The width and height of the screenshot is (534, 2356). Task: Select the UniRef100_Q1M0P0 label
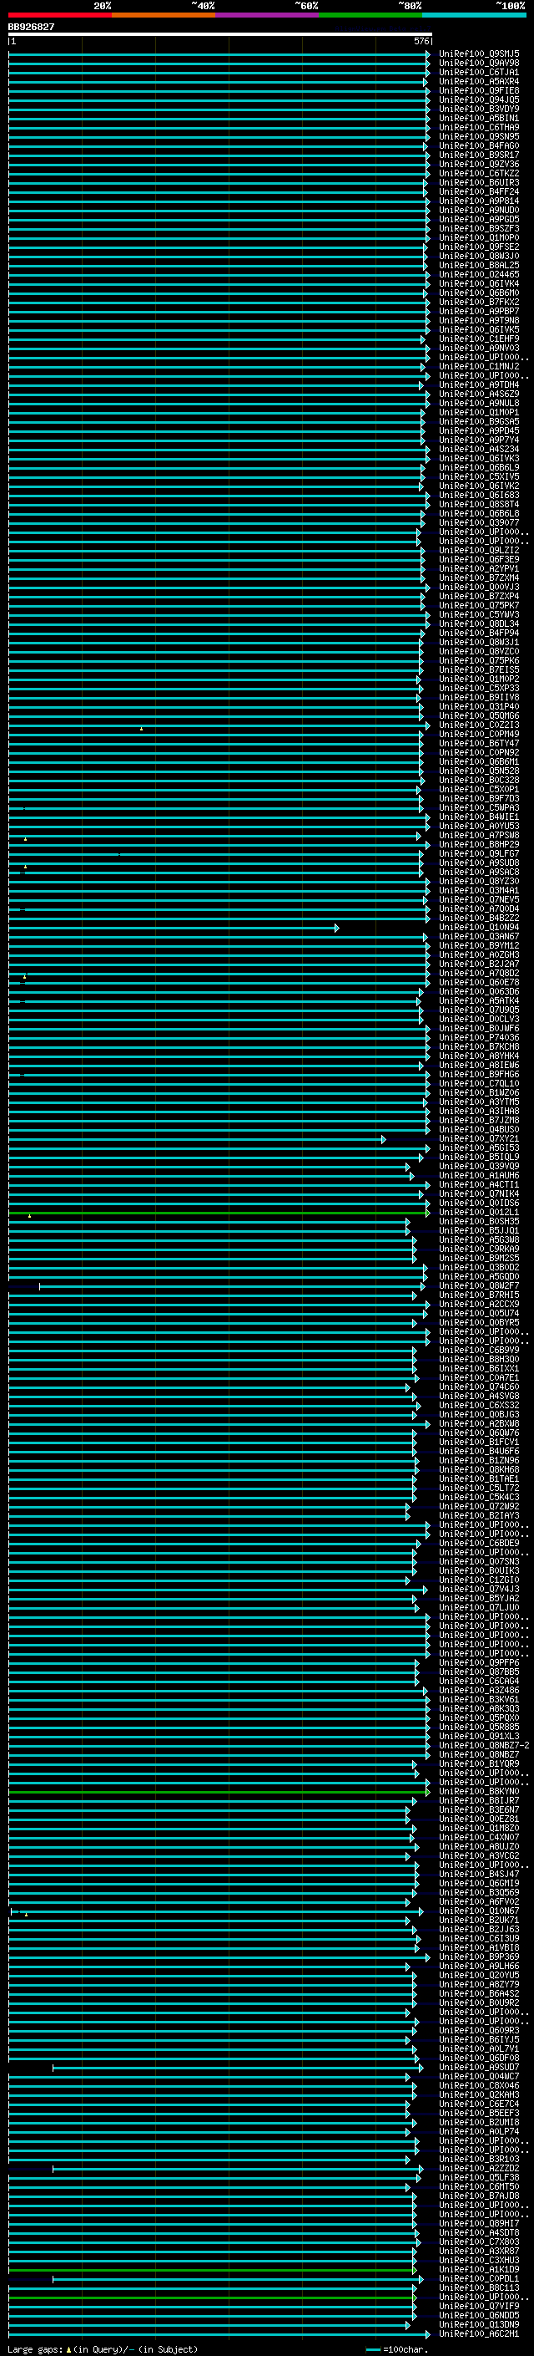tap(479, 238)
